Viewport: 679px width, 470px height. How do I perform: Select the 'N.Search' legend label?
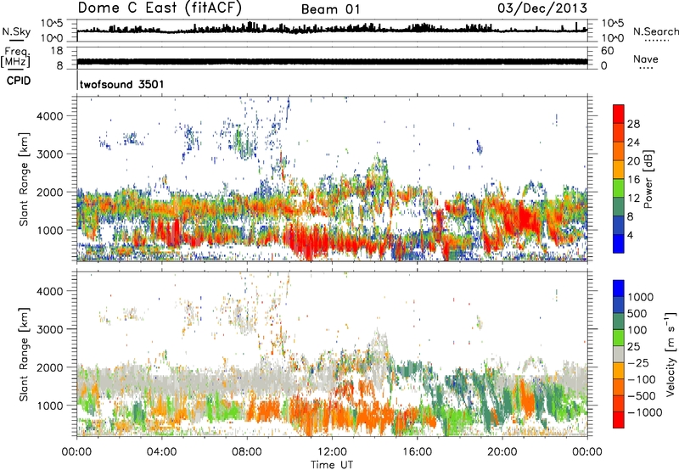(x=655, y=31)
